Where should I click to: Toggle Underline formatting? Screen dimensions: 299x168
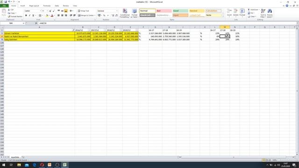click(33, 15)
